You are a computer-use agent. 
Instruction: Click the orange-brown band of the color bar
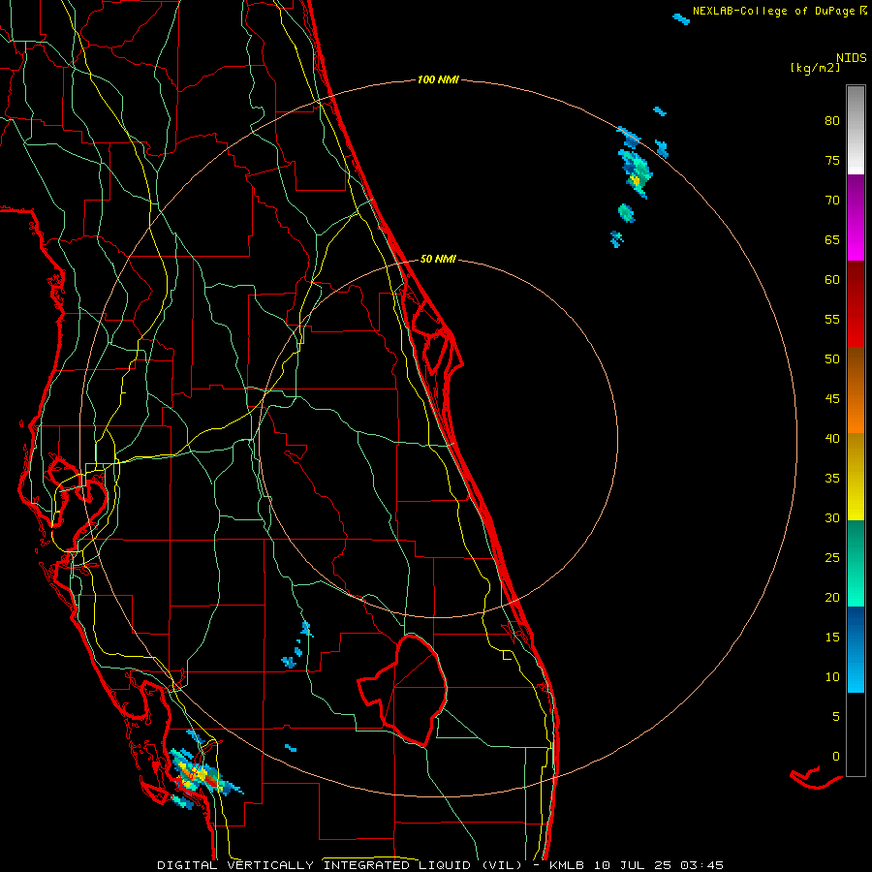[856, 390]
